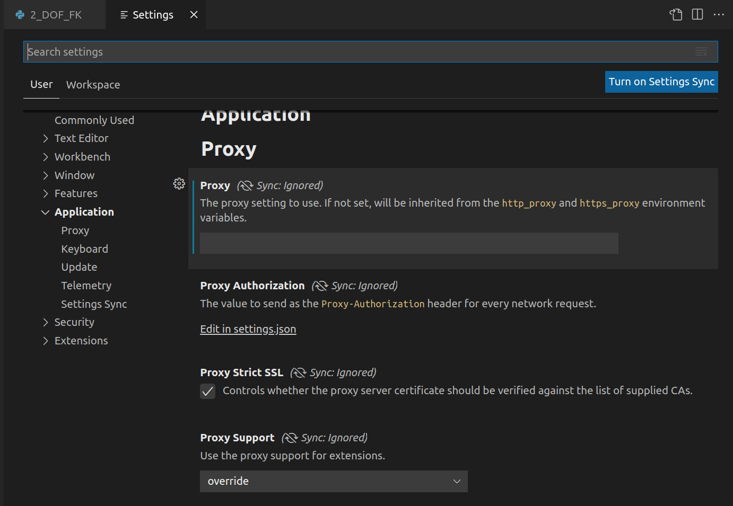Screen dimensions: 733x506
Task: Open Edit in settings.json link
Action: 248,329
